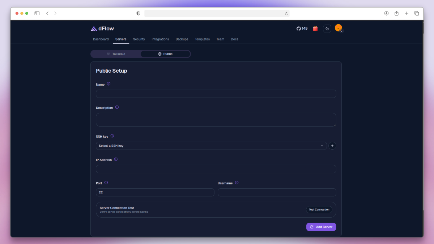Open the gift box icon
This screenshot has height=244, width=434.
(x=315, y=29)
